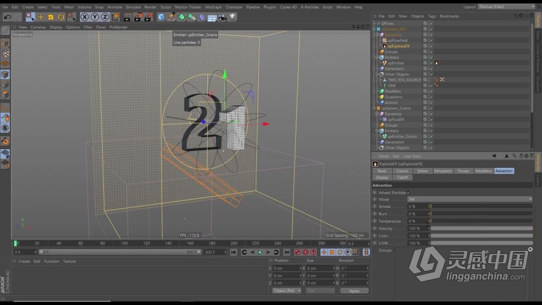Viewport: 542px width, 305px height.
Task: Open Tags menu in Object Manager
Action: pos(432,16)
